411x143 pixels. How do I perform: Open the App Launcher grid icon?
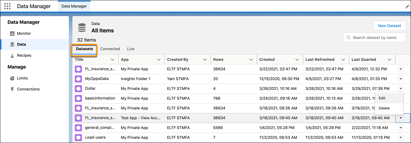point(7,6)
